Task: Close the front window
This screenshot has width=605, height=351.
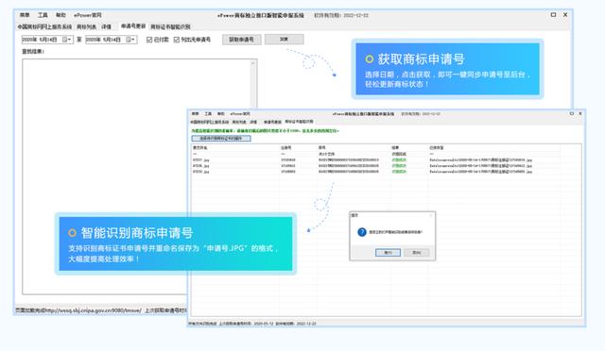Action: click(579, 113)
